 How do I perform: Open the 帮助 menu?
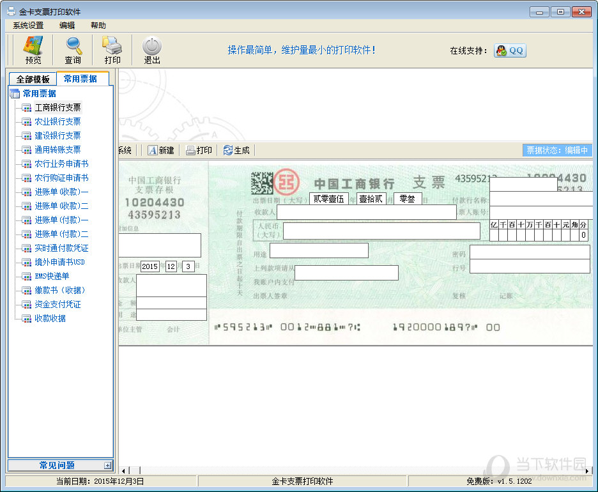pyautogui.click(x=98, y=26)
